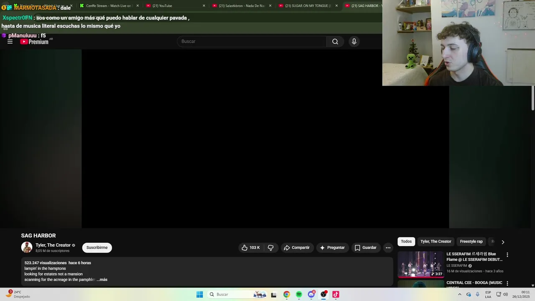The width and height of the screenshot is (535, 301).
Task: Open Google Chrome from the taskbar
Action: point(286,294)
